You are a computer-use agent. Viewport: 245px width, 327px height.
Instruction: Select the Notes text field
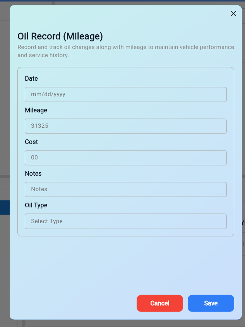[x=125, y=189]
